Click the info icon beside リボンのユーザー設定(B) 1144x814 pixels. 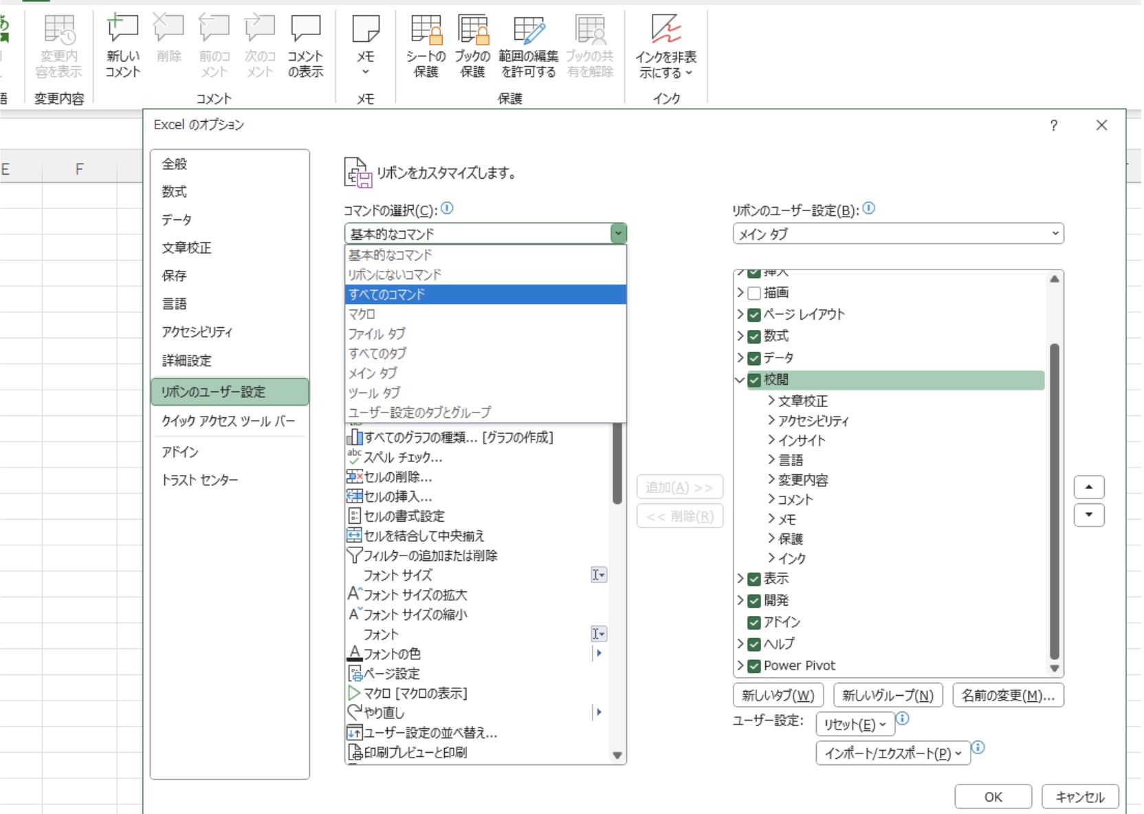tap(868, 208)
